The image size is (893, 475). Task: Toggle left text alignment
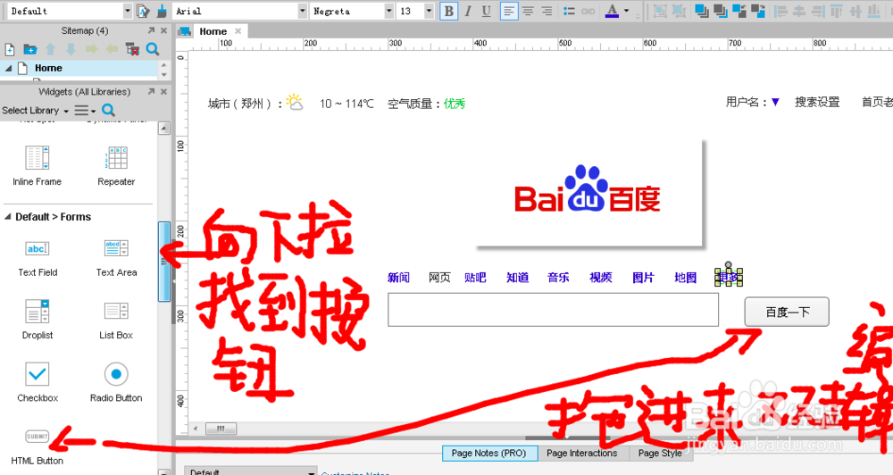point(509,11)
